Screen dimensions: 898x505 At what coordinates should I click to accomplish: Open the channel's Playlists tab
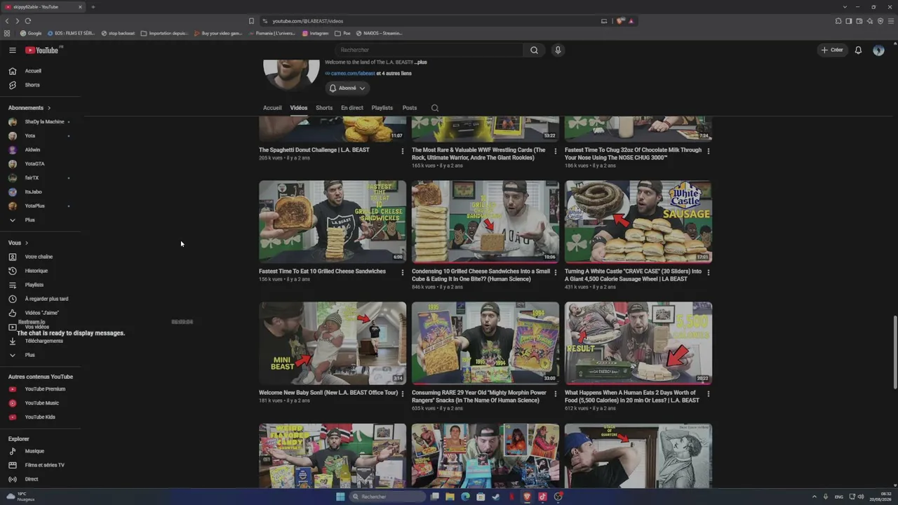(x=382, y=108)
